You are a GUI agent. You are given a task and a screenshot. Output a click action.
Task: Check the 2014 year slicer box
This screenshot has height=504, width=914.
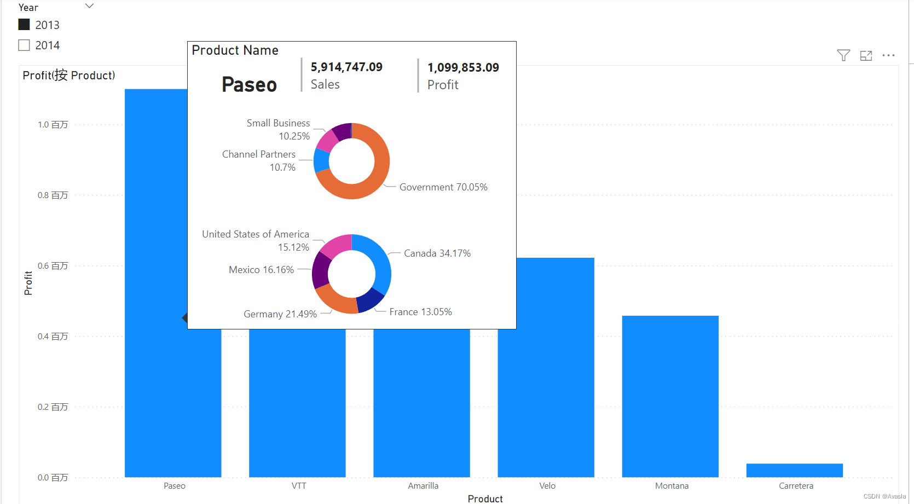click(x=24, y=45)
